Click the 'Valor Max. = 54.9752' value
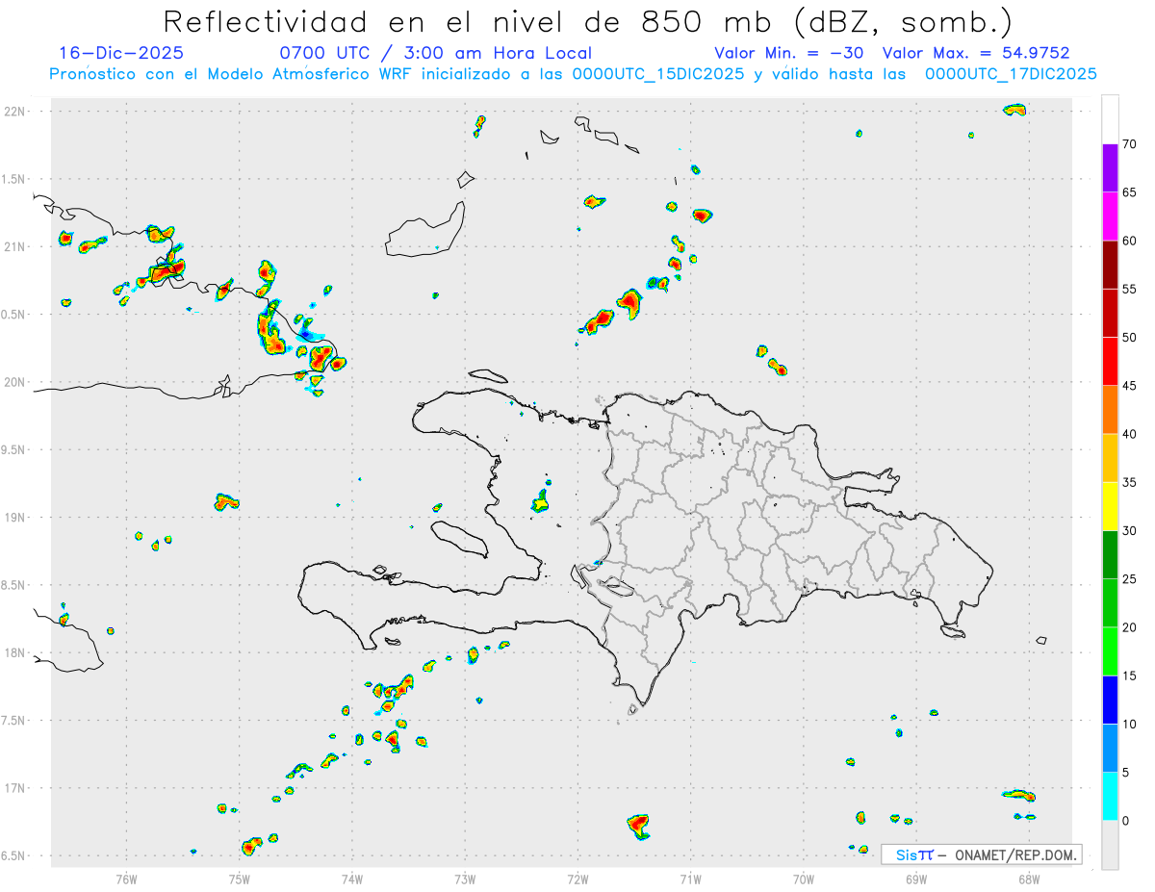The height and width of the screenshot is (892, 1155). pyautogui.click(x=976, y=53)
